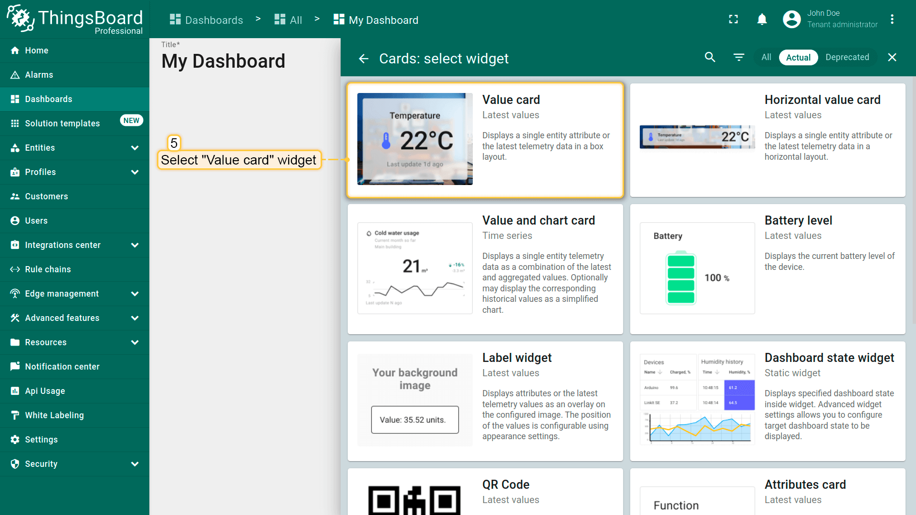Select the Value card widget thumbnail
Screen dimensions: 916x515
click(415, 139)
